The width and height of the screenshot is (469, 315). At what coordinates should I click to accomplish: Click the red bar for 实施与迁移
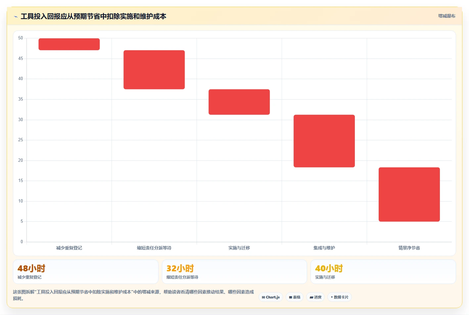[x=239, y=102]
